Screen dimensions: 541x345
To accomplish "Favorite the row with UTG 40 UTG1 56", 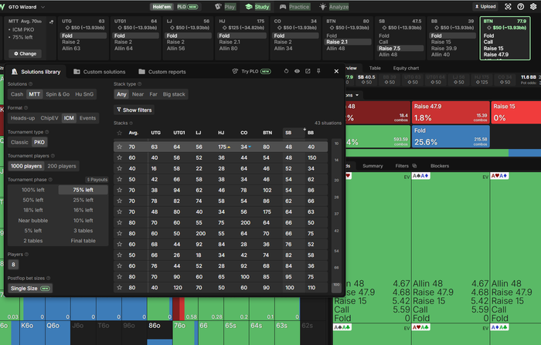I will pos(119,158).
